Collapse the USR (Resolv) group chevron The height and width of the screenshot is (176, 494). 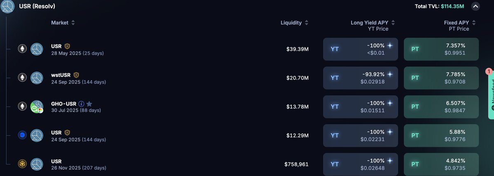tap(476, 6)
